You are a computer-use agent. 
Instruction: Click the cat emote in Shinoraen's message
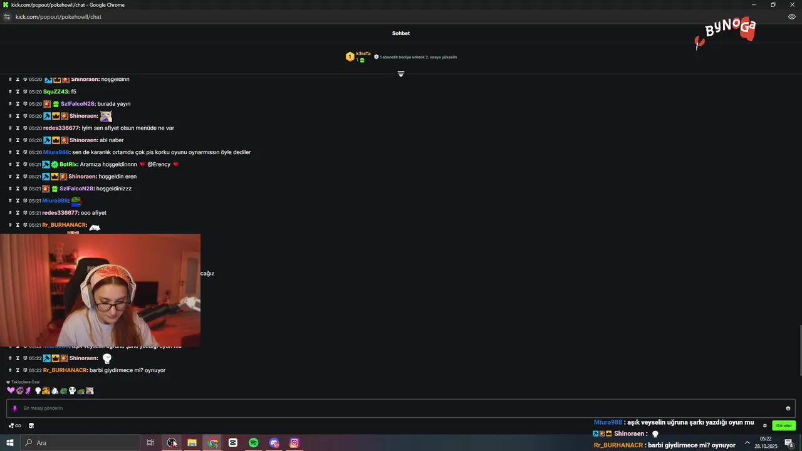[106, 116]
